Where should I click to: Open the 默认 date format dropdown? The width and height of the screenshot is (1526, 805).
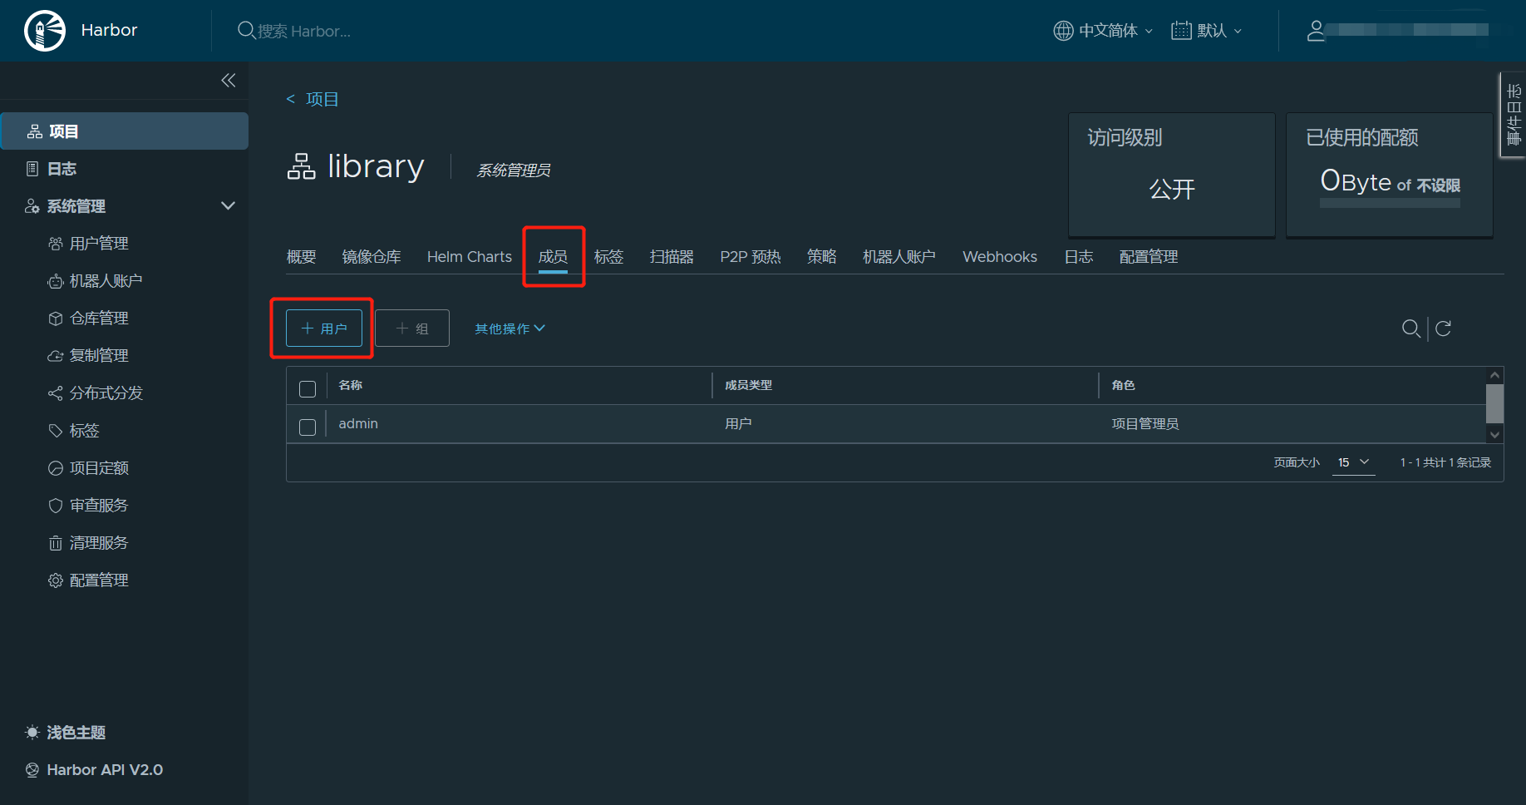[x=1207, y=31]
